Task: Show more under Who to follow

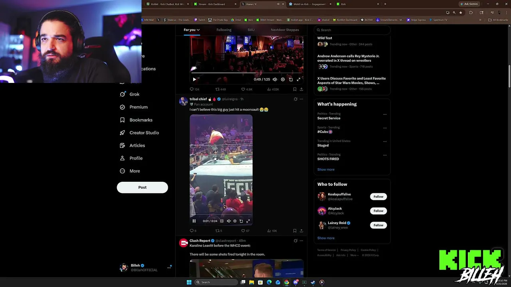Action: pos(326,238)
